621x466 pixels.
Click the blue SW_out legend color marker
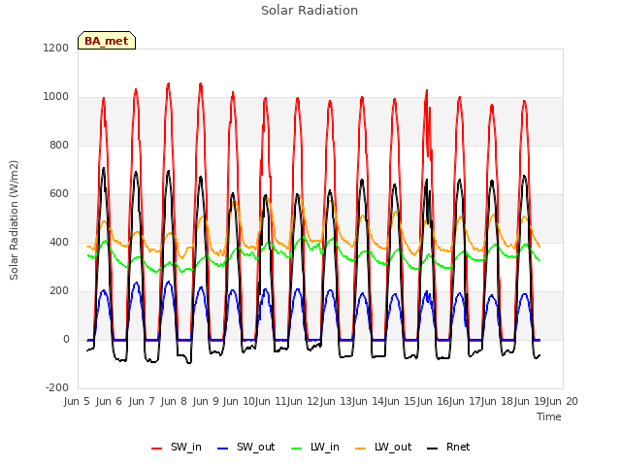point(223,449)
